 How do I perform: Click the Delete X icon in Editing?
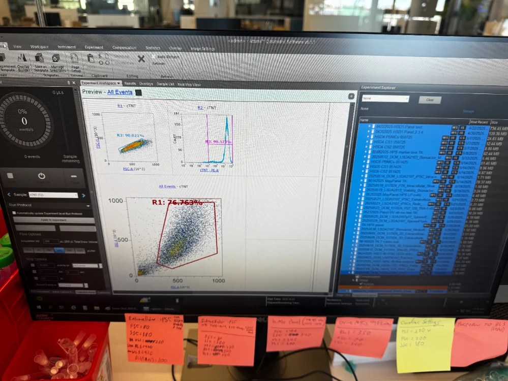click(x=141, y=59)
